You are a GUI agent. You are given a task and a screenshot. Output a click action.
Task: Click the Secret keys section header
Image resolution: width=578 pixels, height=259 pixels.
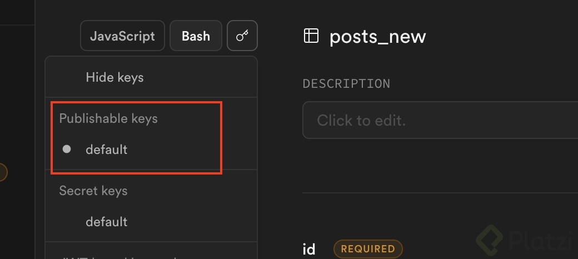(93, 191)
